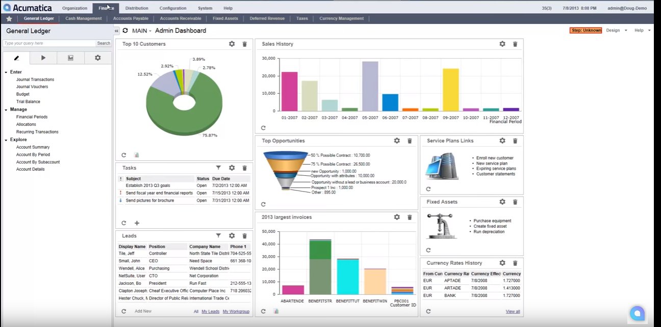The image size is (661, 327).
Task: Sort Tasks by Due Date column header
Action: click(x=221, y=179)
